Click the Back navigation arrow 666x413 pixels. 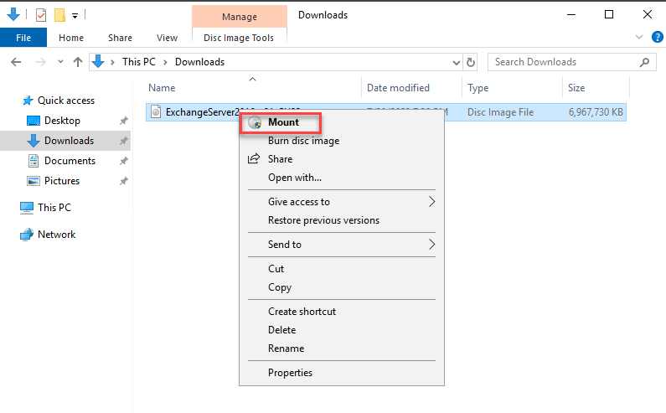(x=16, y=62)
